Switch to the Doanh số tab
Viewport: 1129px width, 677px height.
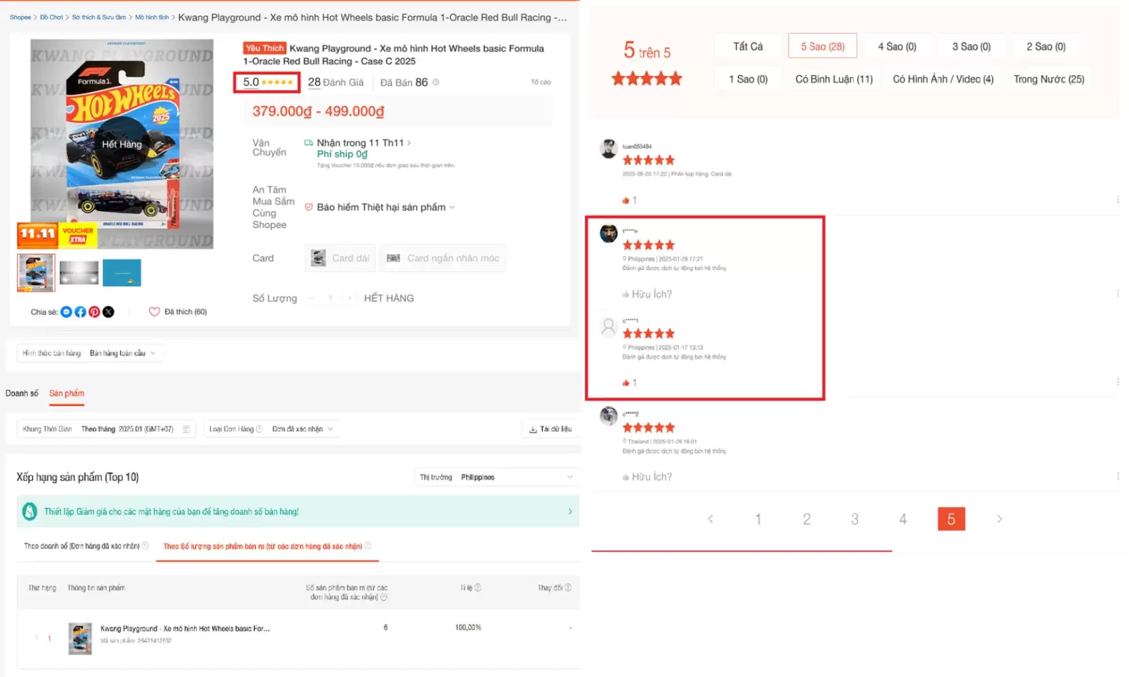[22, 393]
